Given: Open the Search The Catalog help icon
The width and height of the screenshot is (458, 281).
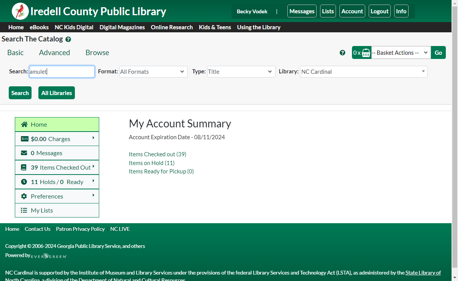Looking at the screenshot, I should click(x=68, y=39).
